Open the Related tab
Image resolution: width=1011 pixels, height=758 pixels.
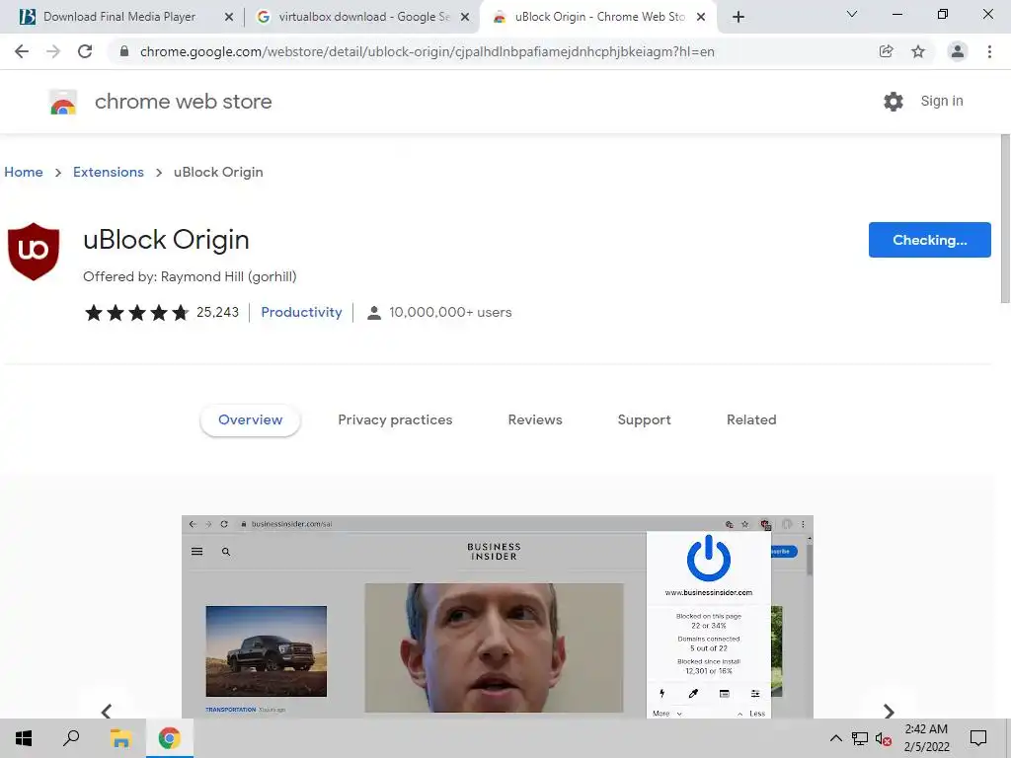coord(751,419)
